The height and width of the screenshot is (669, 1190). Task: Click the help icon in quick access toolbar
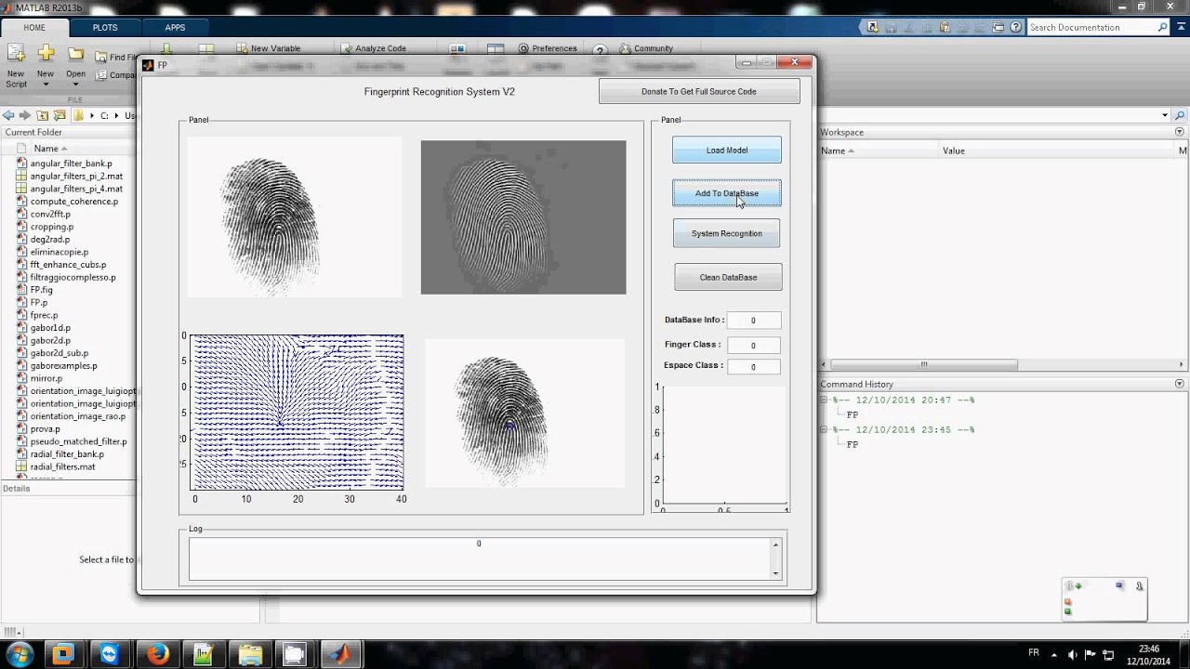(x=1016, y=27)
